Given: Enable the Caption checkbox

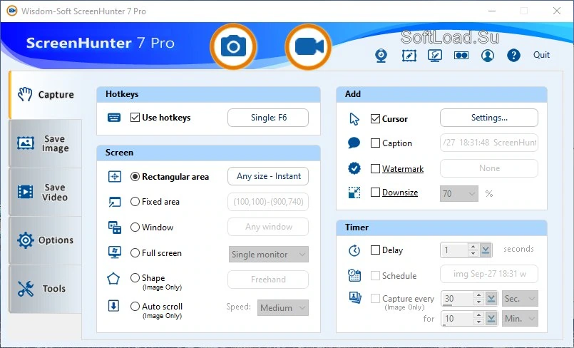Looking at the screenshot, I should click(375, 143).
